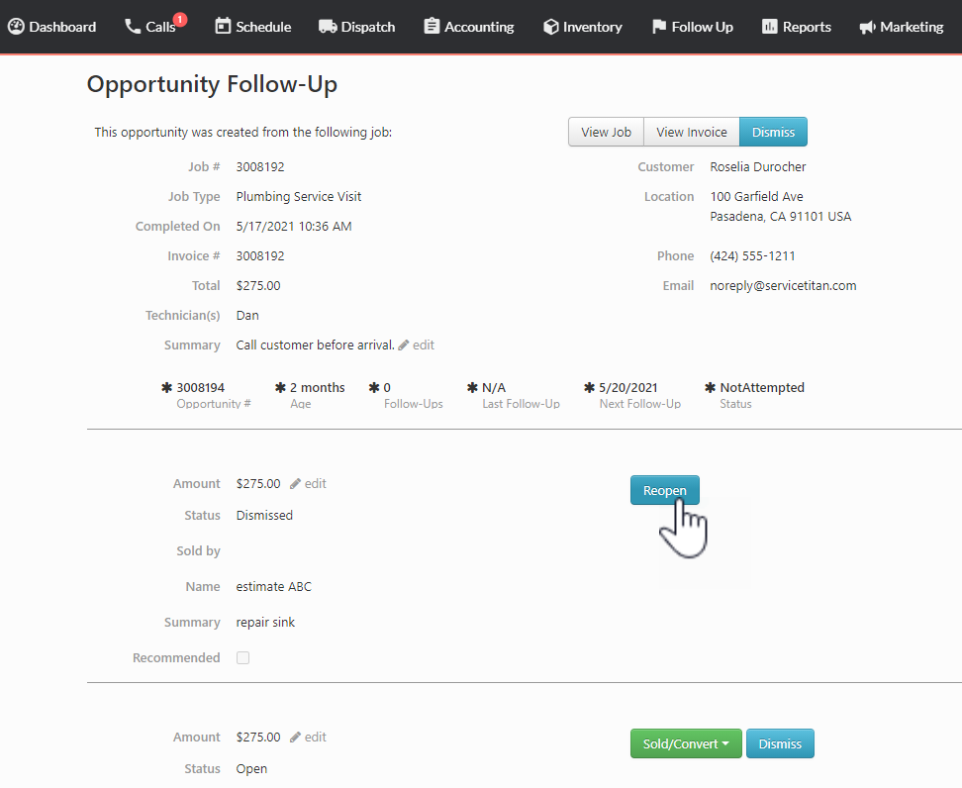Click pencil icon next to job Summary
The width and height of the screenshot is (962, 788).
click(x=404, y=345)
